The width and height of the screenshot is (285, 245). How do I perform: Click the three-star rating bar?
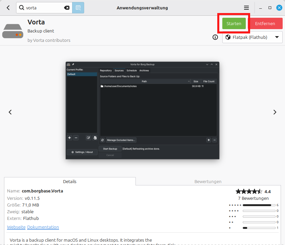point(259,217)
